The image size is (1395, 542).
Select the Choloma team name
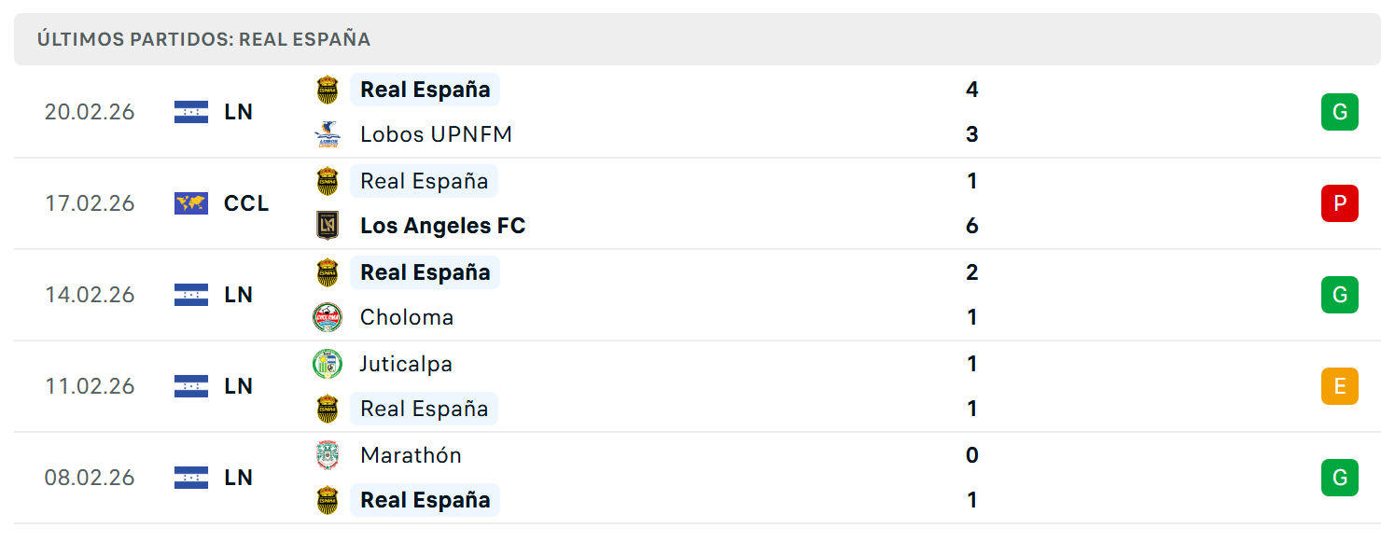(x=407, y=317)
